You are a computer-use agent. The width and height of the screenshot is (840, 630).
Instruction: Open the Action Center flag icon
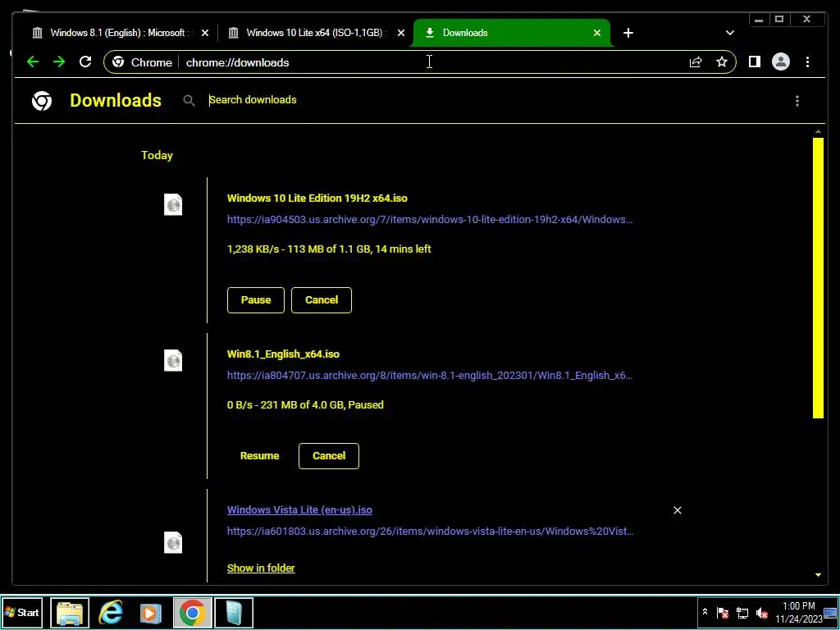pyautogui.click(x=723, y=613)
